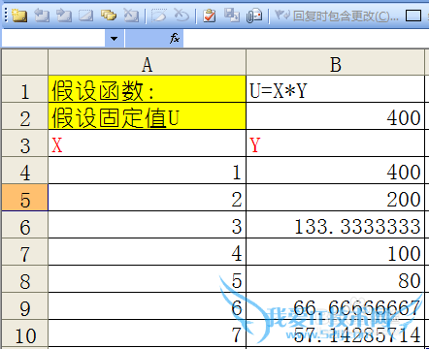429x349 pixels.
Task: Send to mail recipient as attachment icon
Action: (x=254, y=16)
